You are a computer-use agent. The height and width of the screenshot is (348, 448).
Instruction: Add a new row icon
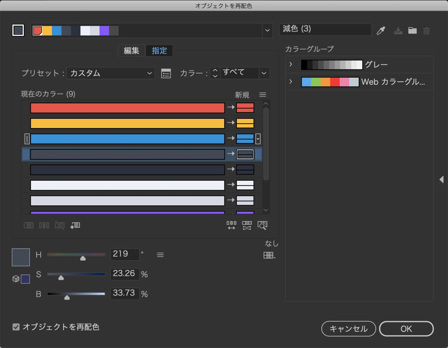(75, 225)
